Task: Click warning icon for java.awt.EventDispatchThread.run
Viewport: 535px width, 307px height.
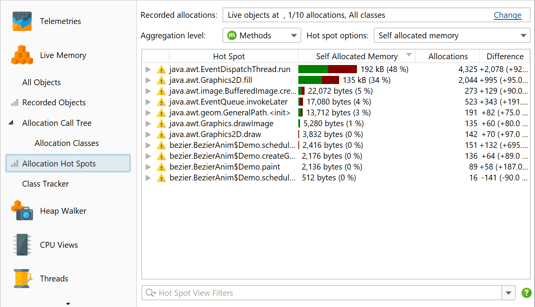Action: point(161,70)
